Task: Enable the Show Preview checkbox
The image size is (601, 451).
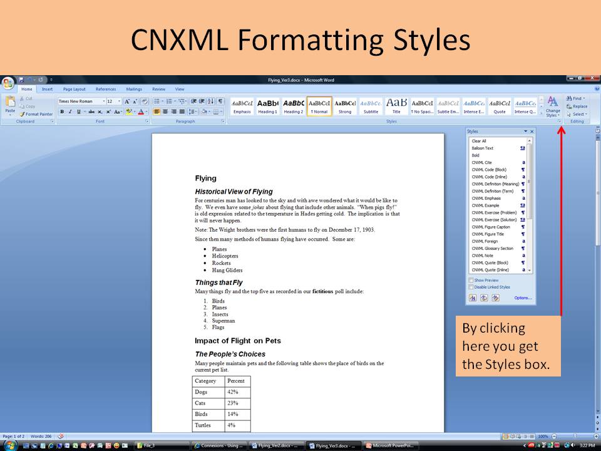Action: pos(471,281)
